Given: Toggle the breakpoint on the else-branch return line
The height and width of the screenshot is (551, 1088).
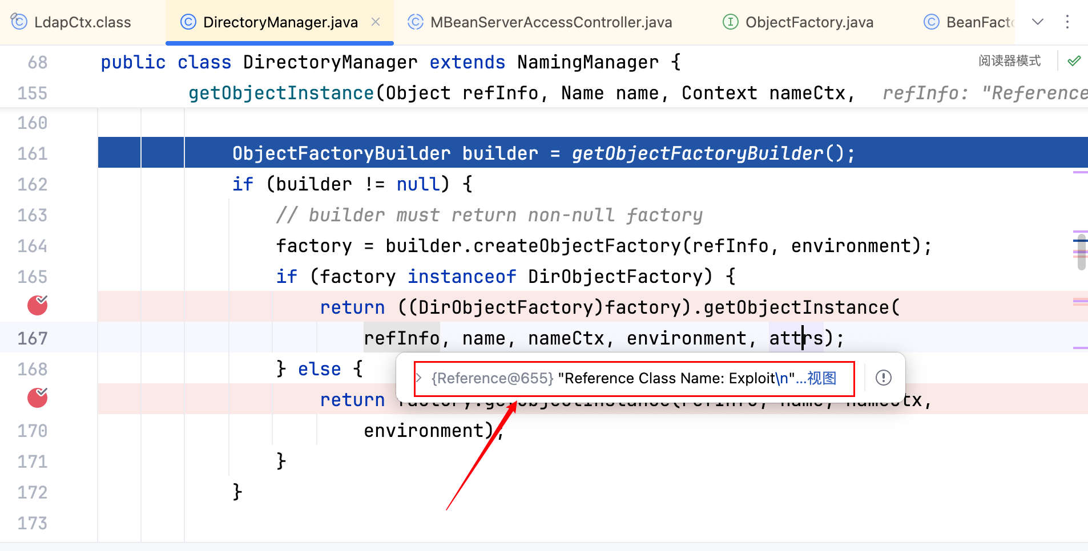Looking at the screenshot, I should coord(38,398).
